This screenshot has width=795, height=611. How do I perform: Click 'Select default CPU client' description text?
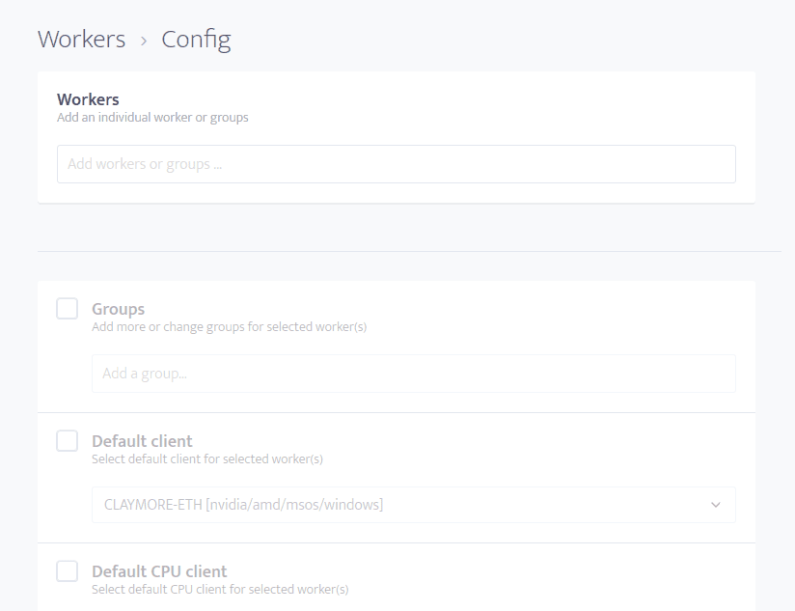click(220, 590)
